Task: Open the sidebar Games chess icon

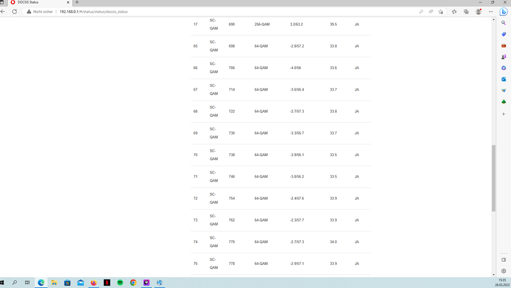Action: coord(503,57)
